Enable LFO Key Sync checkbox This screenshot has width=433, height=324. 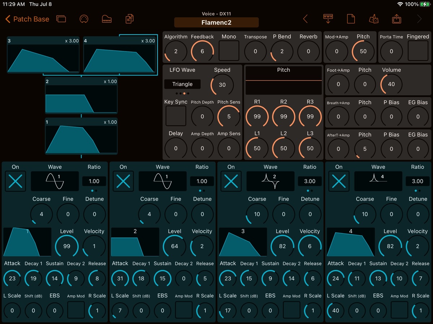[176, 116]
